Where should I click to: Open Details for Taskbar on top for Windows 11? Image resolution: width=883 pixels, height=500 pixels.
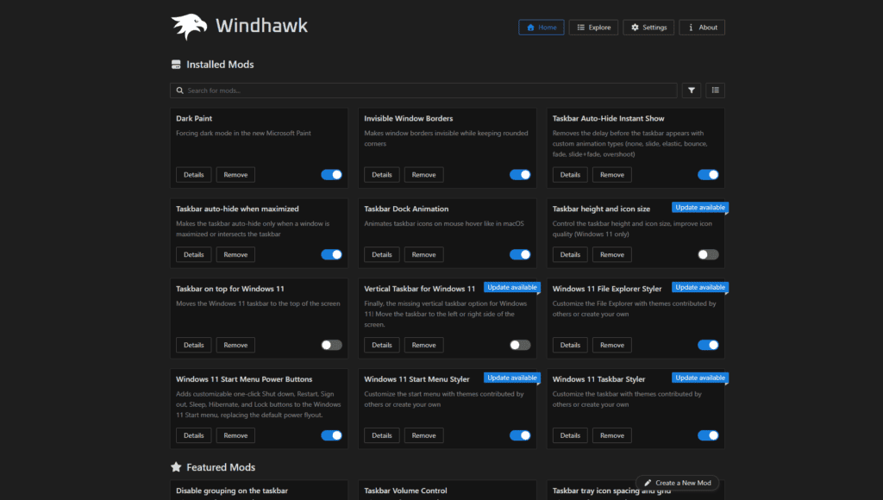pyautogui.click(x=194, y=345)
